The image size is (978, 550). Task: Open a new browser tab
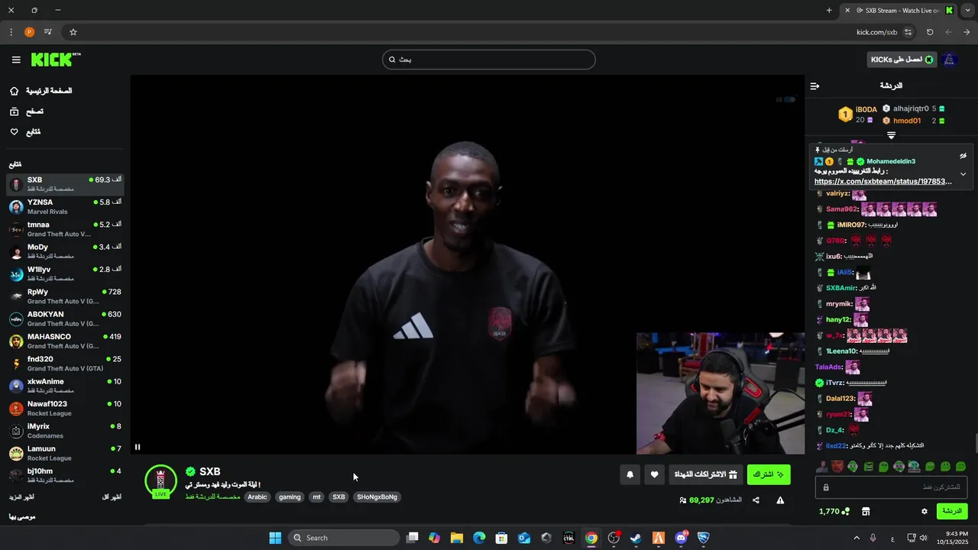(x=829, y=10)
